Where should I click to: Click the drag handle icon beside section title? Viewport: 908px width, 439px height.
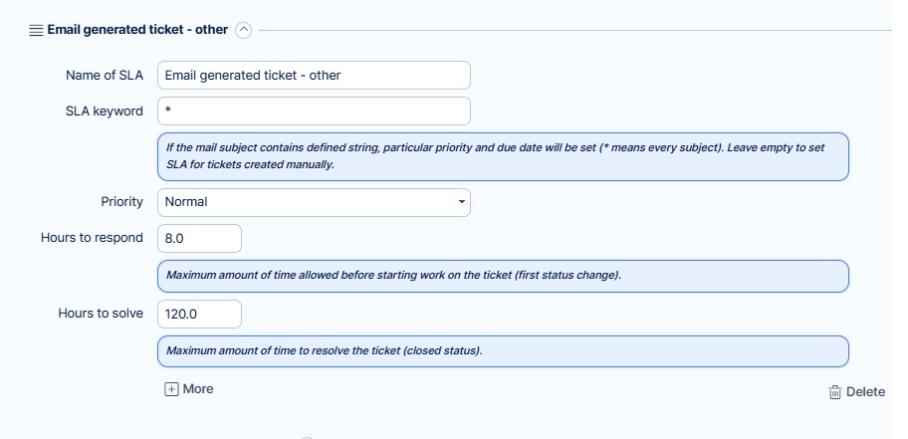click(36, 30)
